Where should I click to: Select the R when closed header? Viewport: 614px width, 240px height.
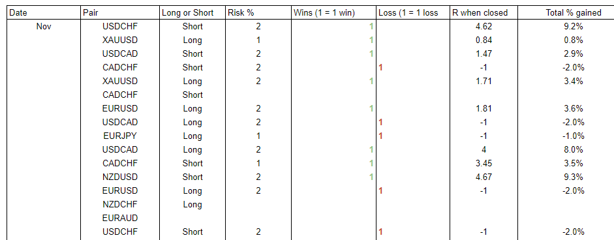pyautogui.click(x=484, y=12)
